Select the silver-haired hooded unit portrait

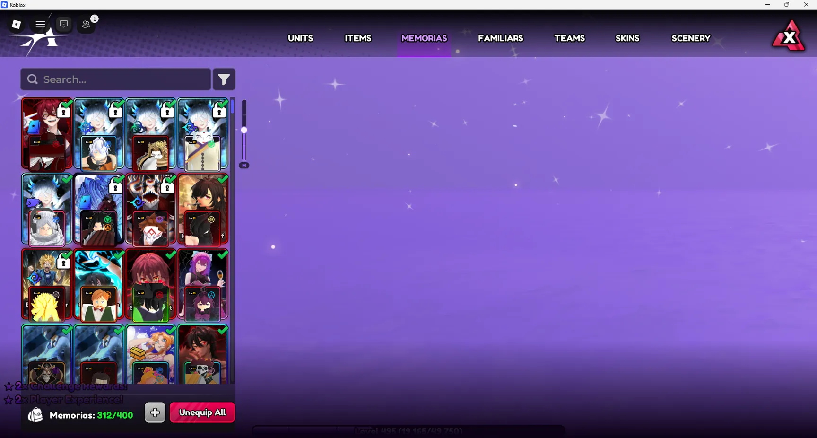point(46,229)
